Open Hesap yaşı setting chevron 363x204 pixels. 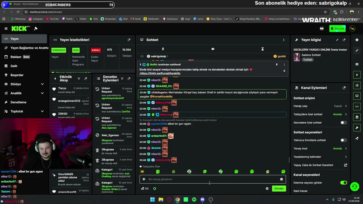346,106
